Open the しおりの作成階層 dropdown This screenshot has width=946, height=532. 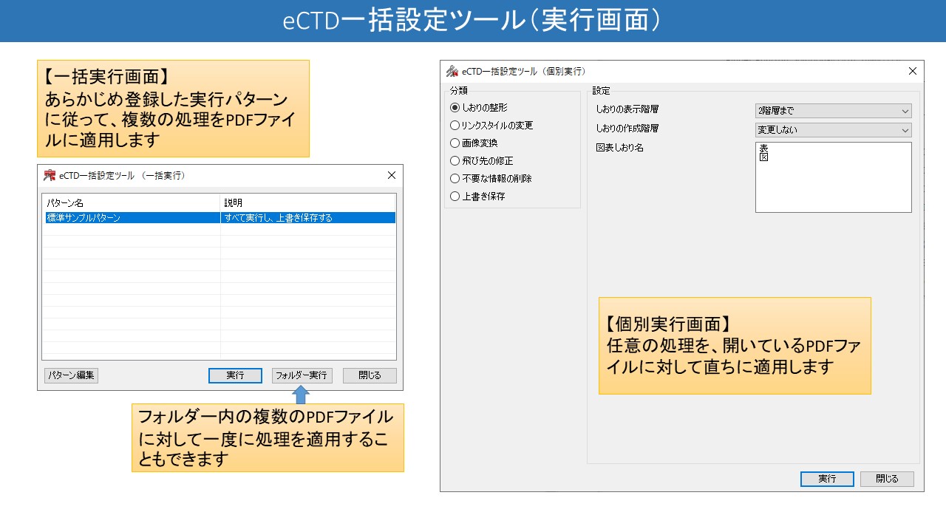point(833,130)
